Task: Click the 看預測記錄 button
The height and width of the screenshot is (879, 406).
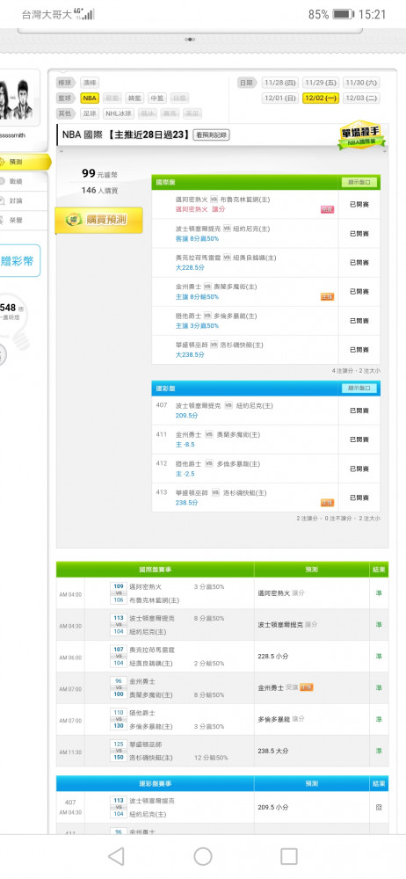Action: tap(211, 135)
